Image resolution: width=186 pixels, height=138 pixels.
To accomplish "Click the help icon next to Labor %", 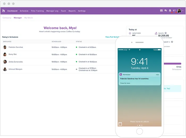I will (x=172, y=42).
